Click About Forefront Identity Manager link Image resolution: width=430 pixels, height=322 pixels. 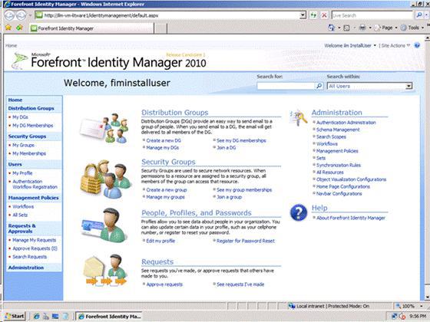click(x=351, y=218)
